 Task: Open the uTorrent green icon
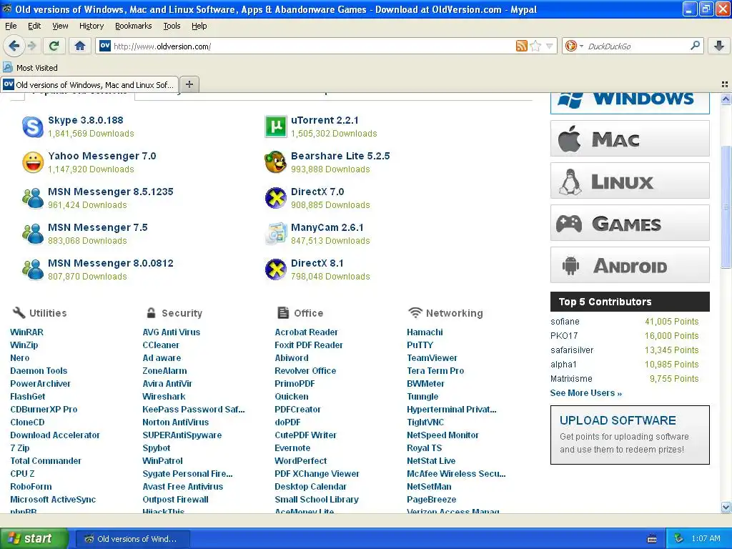275,127
